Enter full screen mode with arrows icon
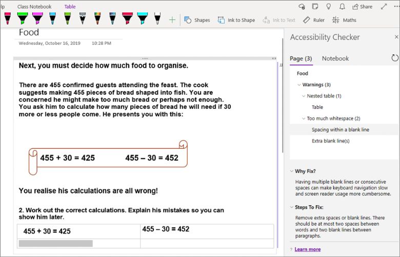The image size is (400, 257). click(384, 6)
